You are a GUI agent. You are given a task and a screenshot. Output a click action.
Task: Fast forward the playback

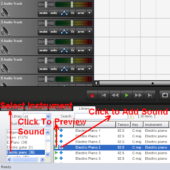pos(138,95)
